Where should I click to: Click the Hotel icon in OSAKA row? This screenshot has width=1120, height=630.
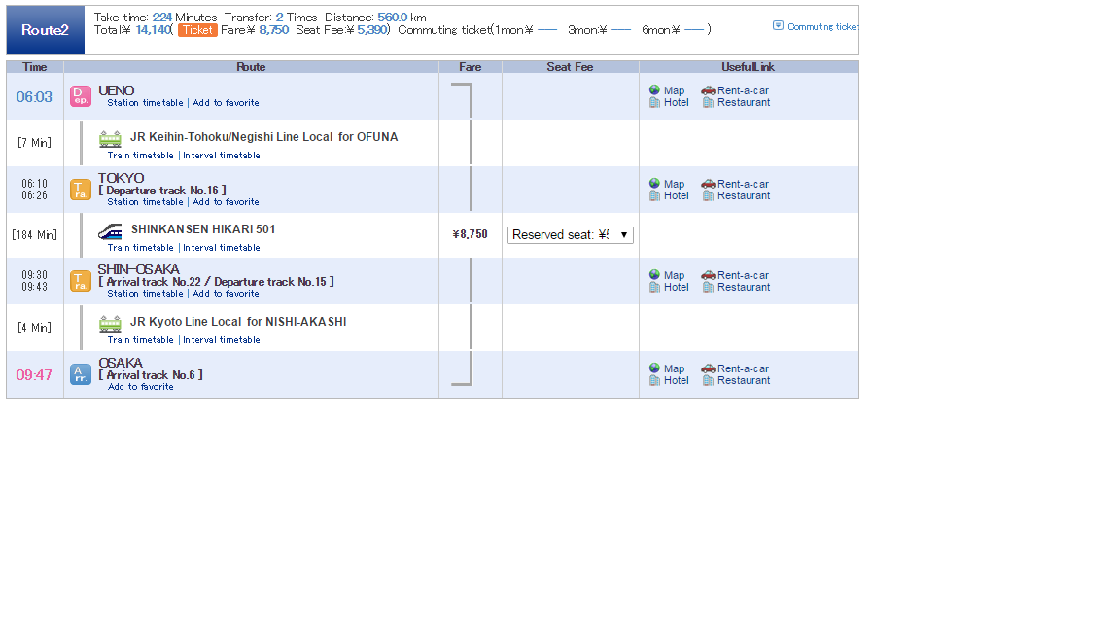tap(654, 381)
